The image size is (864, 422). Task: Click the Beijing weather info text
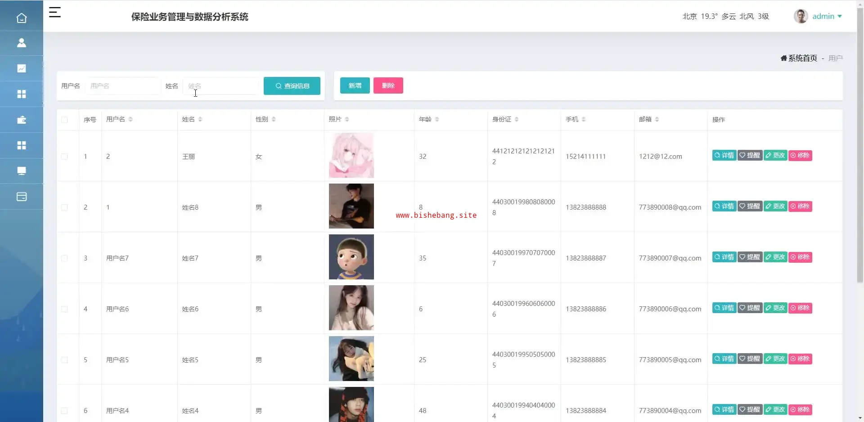[x=725, y=16]
